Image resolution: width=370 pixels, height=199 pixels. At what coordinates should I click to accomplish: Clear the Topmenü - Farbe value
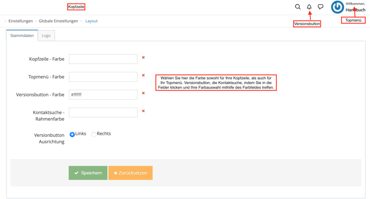click(143, 75)
